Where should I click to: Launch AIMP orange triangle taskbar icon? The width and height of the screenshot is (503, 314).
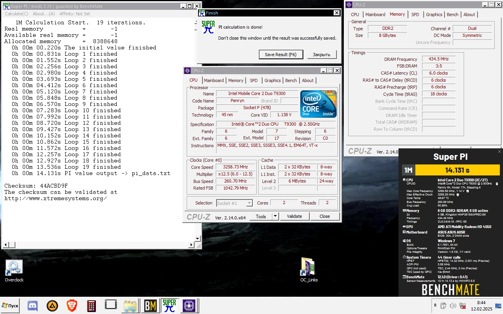[x=52, y=305]
